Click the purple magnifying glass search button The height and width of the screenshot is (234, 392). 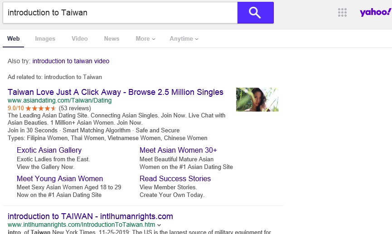pyautogui.click(x=255, y=13)
